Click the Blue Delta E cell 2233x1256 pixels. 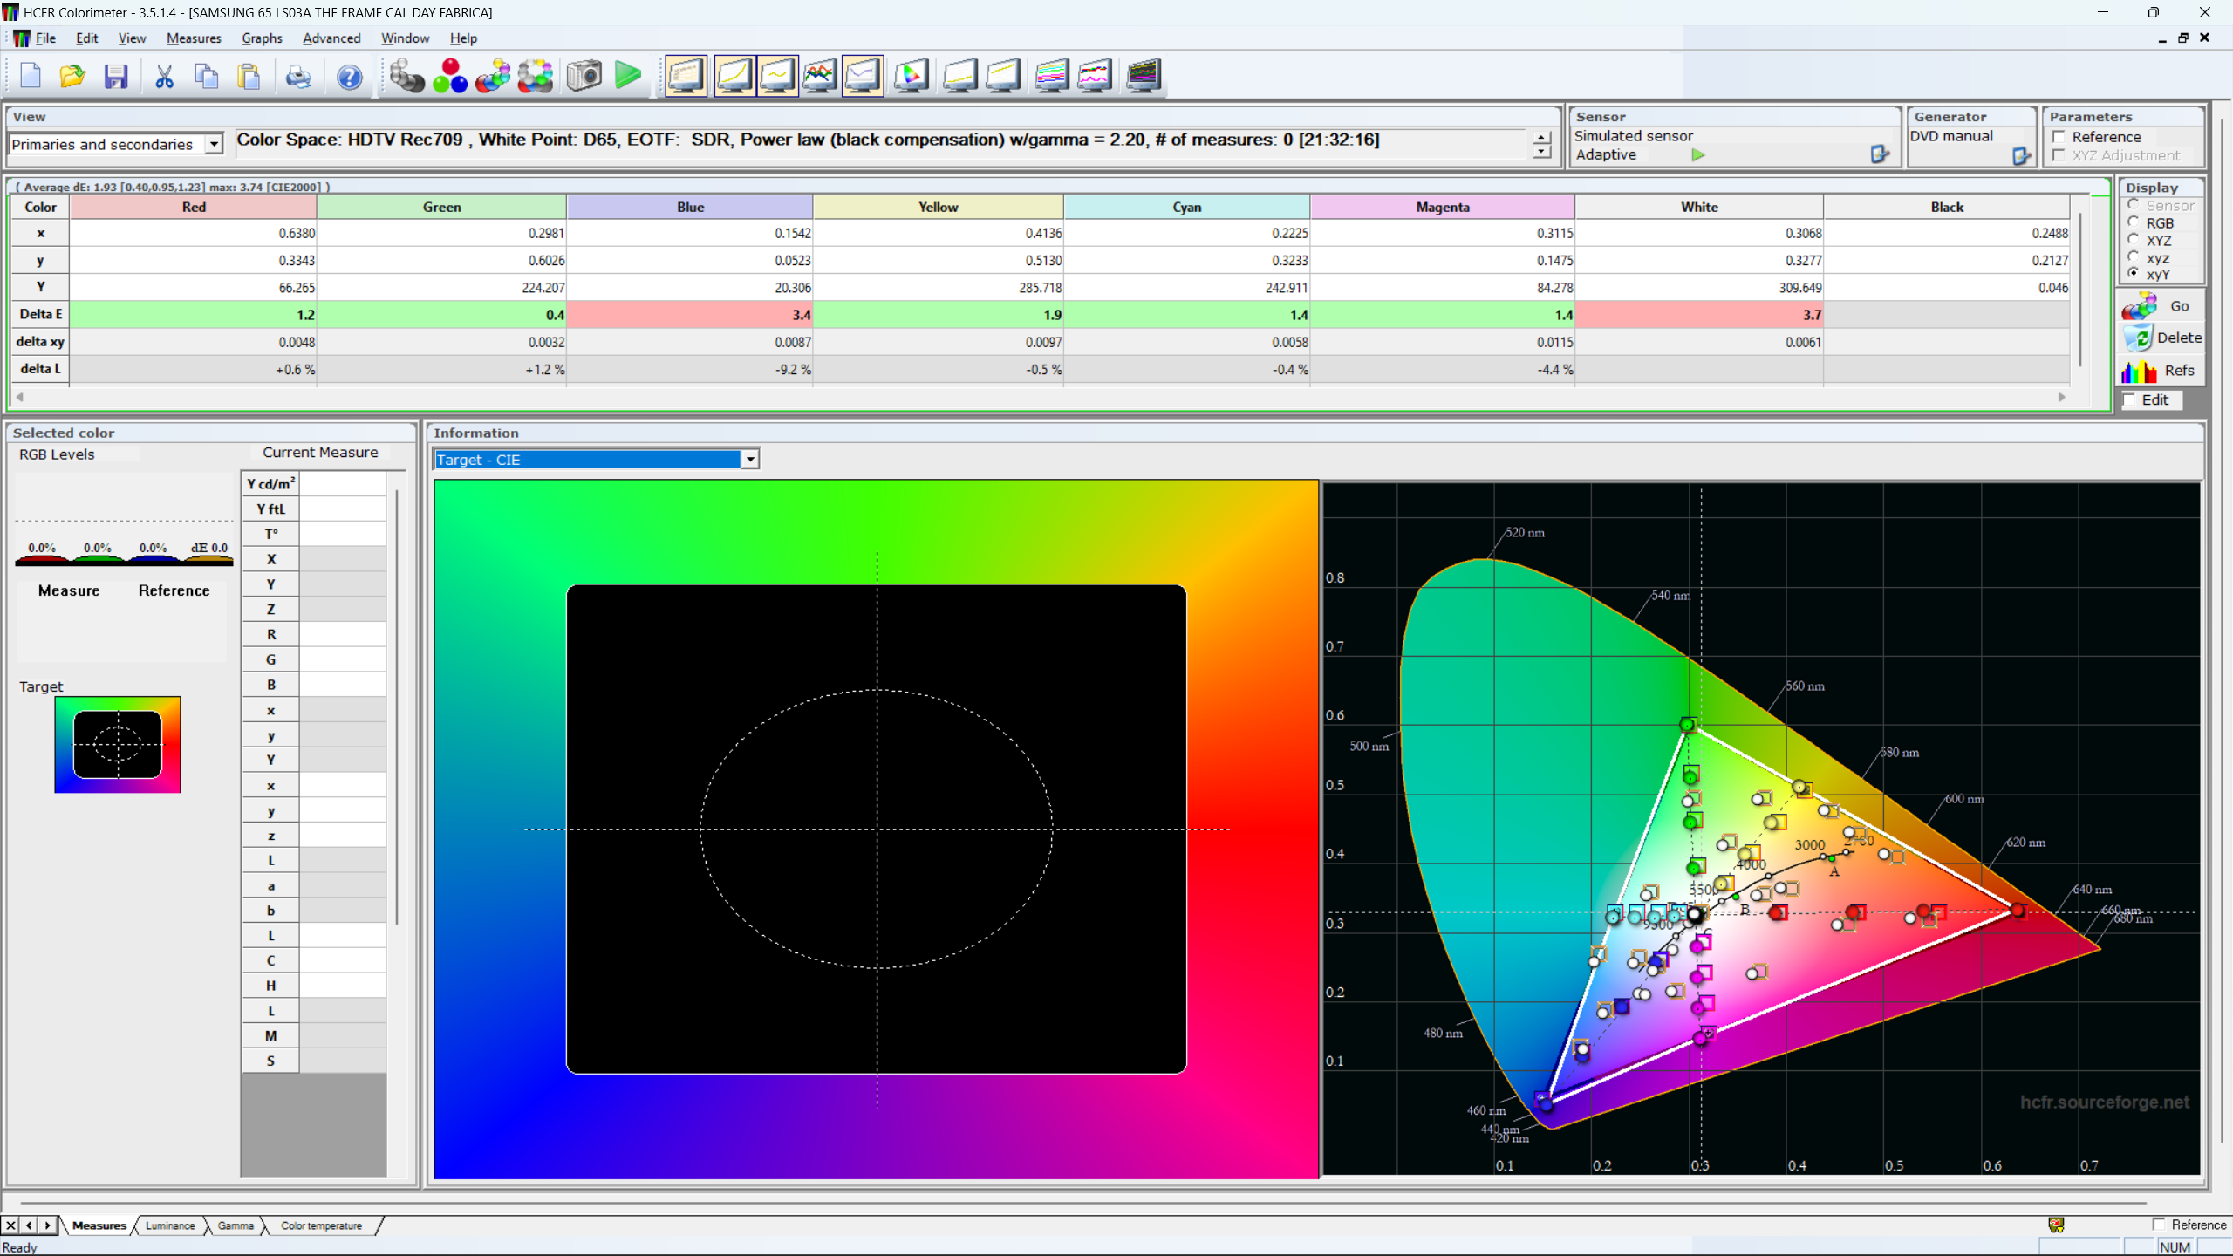click(689, 315)
